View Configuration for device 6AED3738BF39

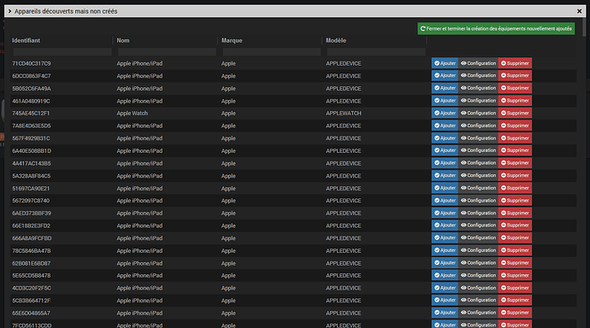[478, 213]
